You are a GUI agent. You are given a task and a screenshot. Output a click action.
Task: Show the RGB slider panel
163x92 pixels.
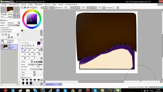tap(25, 7)
